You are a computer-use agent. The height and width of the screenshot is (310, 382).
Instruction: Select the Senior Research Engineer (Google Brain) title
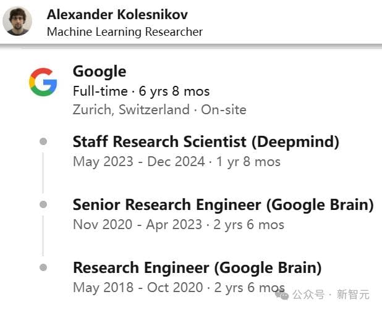click(223, 204)
